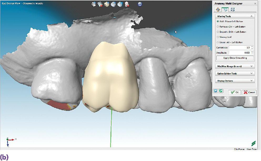The height and width of the screenshot is (161, 261).
Task: Switch to first tab of Anatomy Multi-Designer
Action: click(x=218, y=9)
